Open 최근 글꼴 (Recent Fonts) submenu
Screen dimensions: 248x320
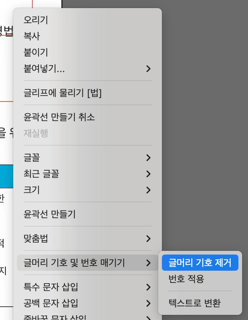(x=87, y=174)
